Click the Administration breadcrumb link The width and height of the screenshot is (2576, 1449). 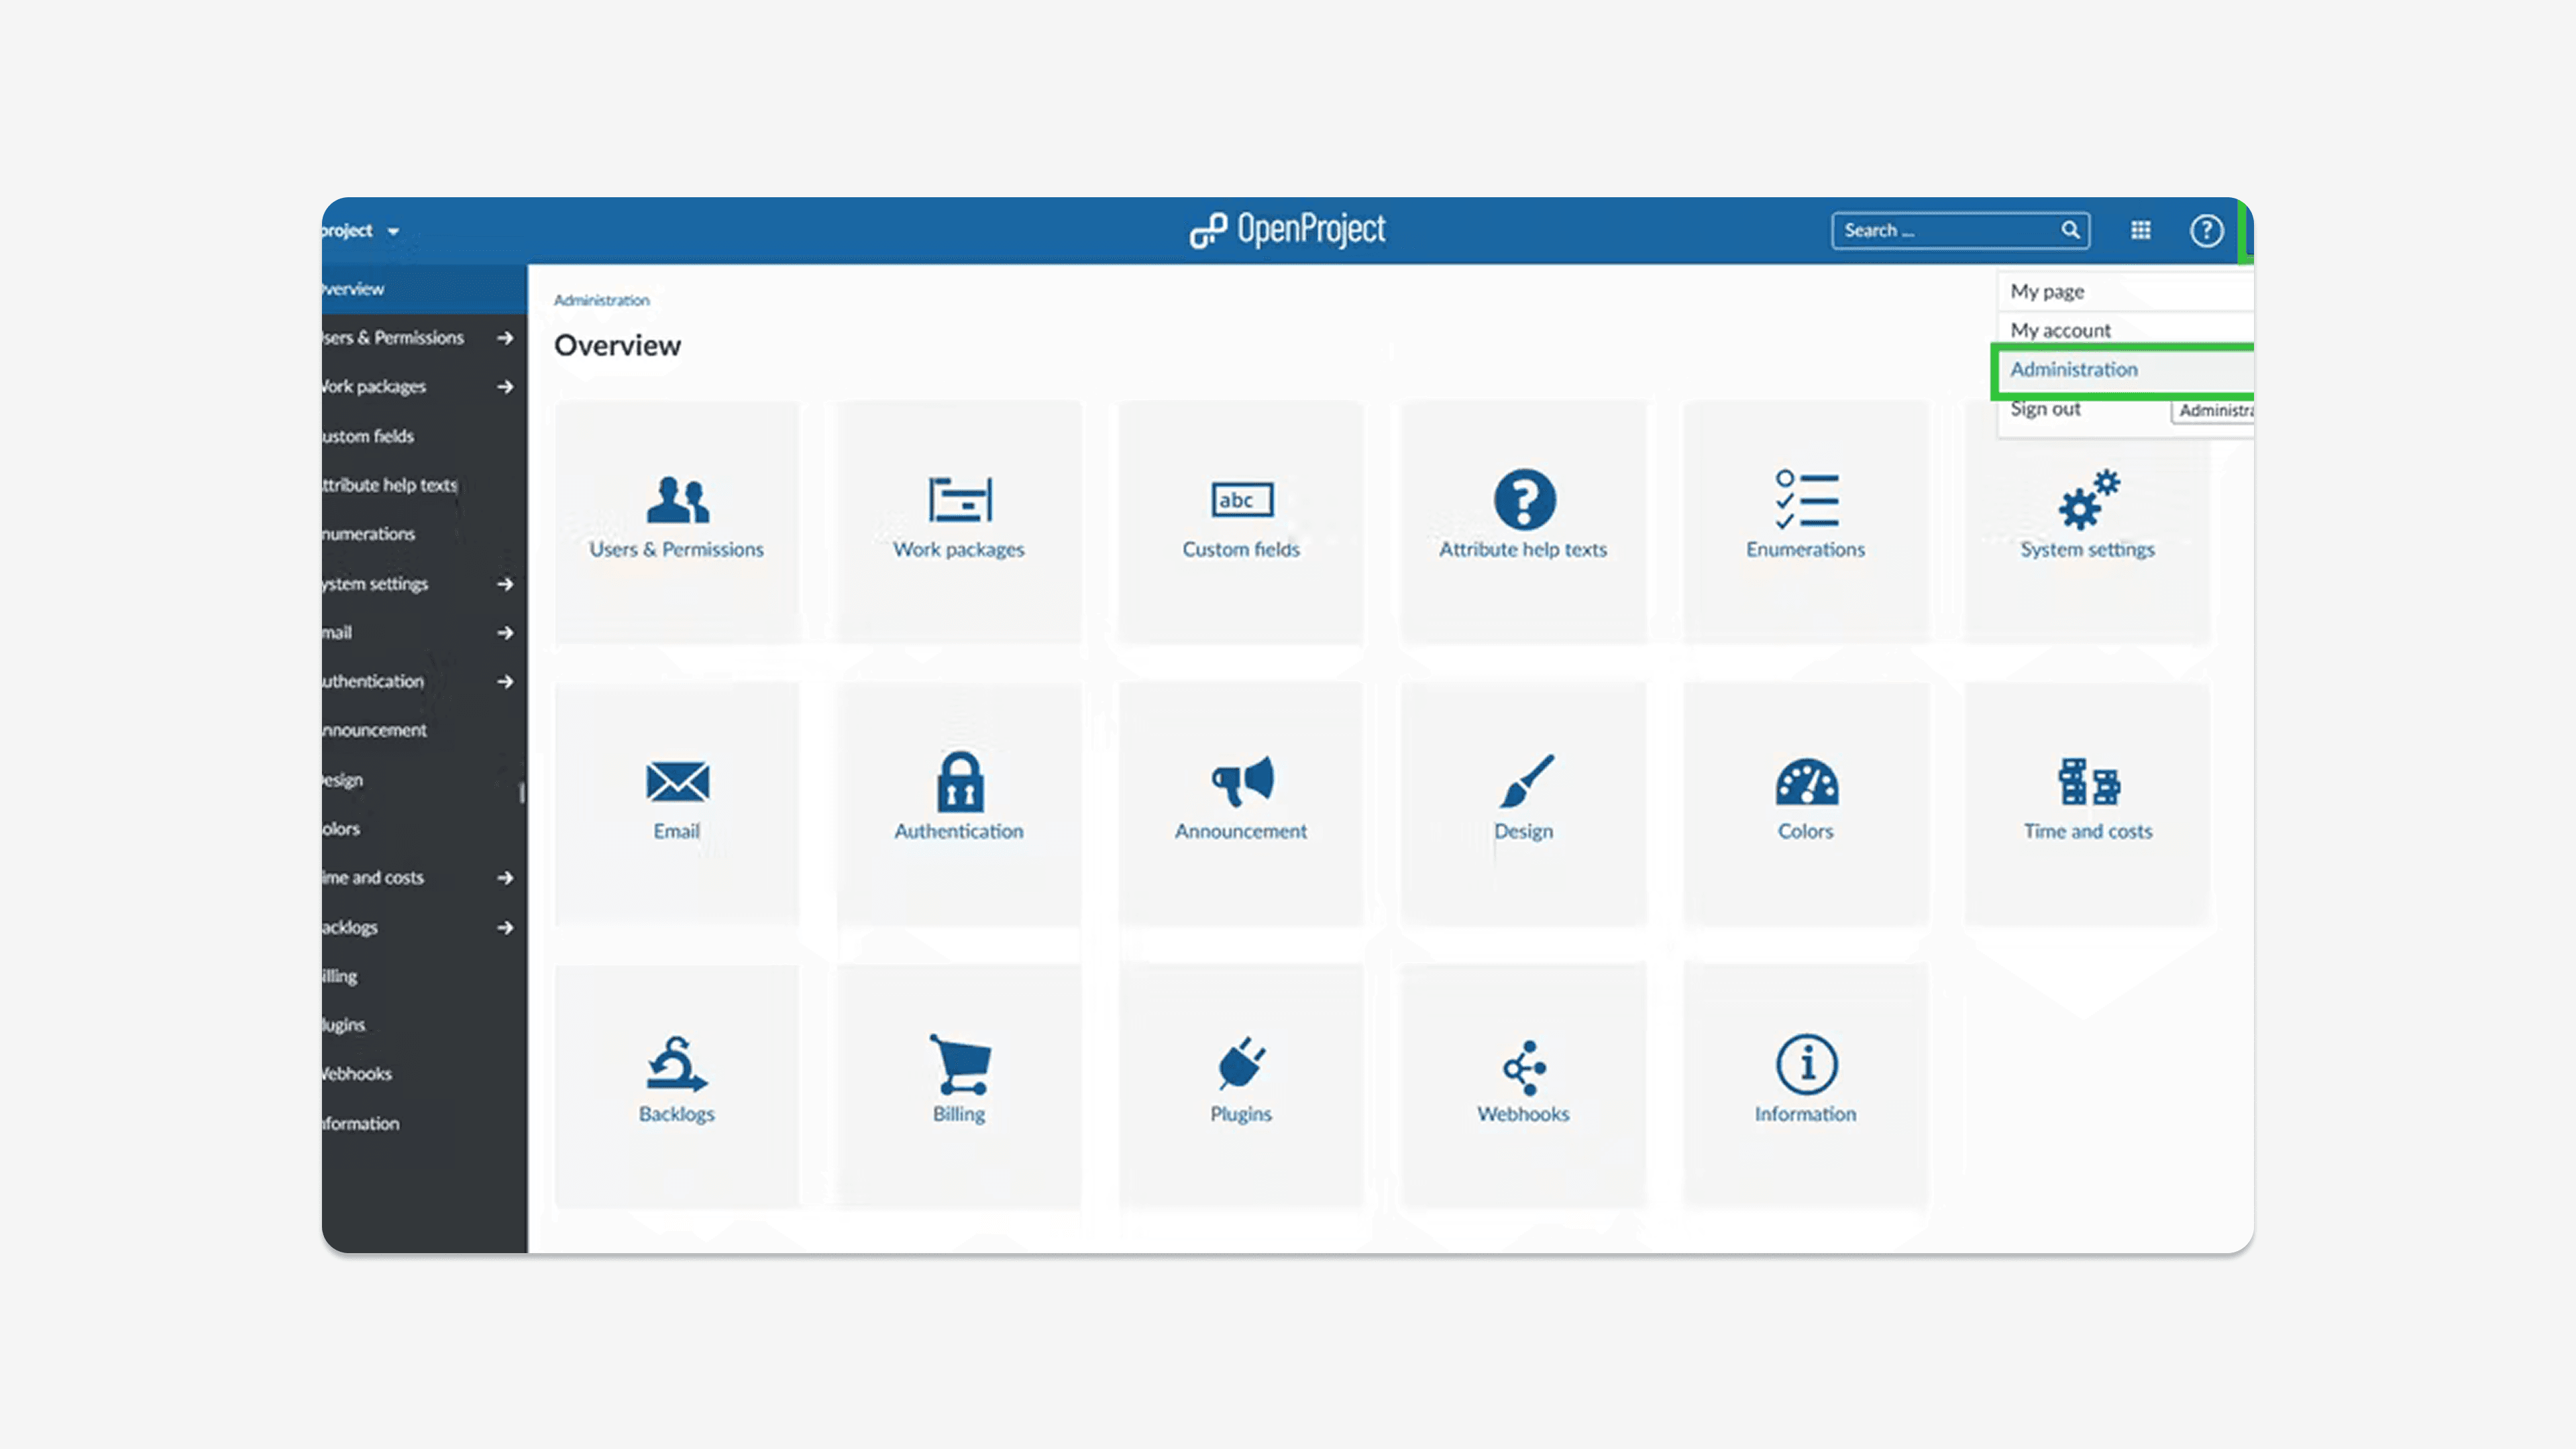click(x=601, y=300)
